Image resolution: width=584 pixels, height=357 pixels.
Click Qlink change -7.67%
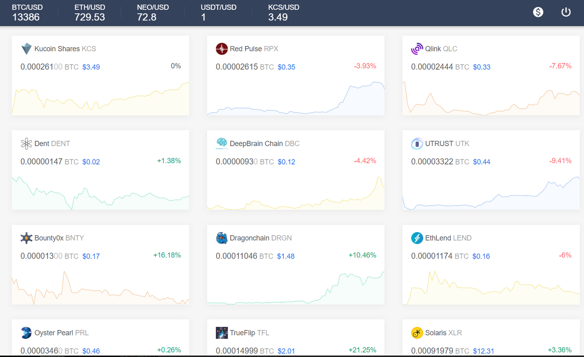(x=560, y=66)
